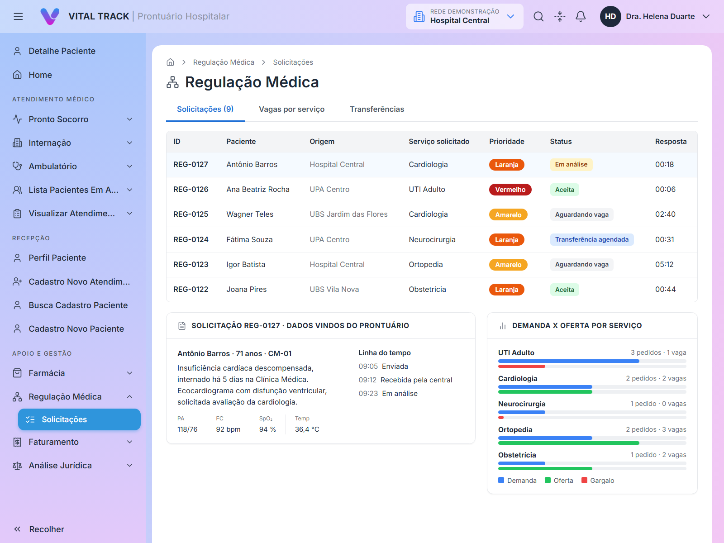Image resolution: width=724 pixels, height=543 pixels.
Task: Click the Home house icon in the sidebar
Action: coord(17,75)
